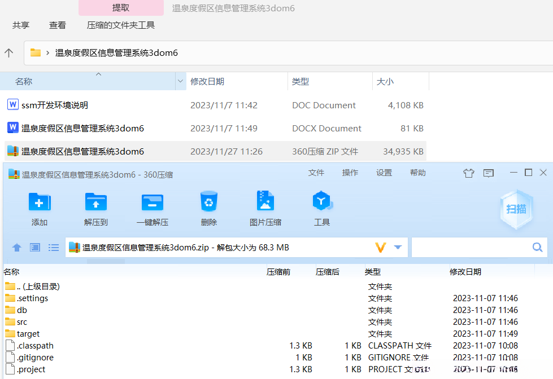553x379 pixels.
Task: Sort archive list by 压缩后 column
Action: 327,272
